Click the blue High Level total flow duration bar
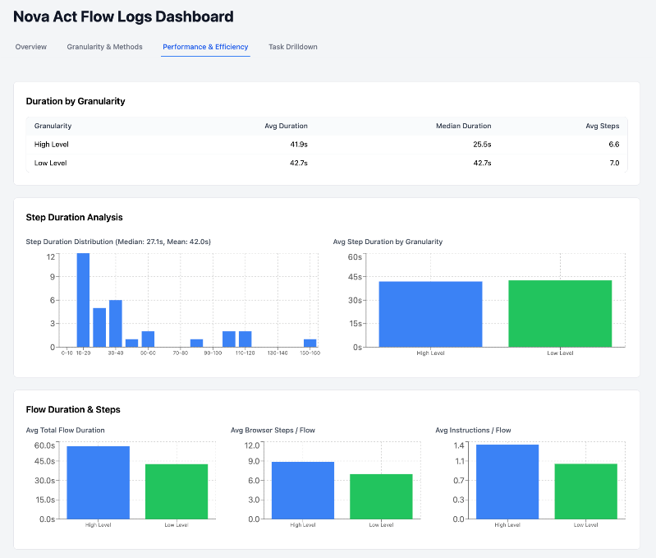 click(99, 482)
